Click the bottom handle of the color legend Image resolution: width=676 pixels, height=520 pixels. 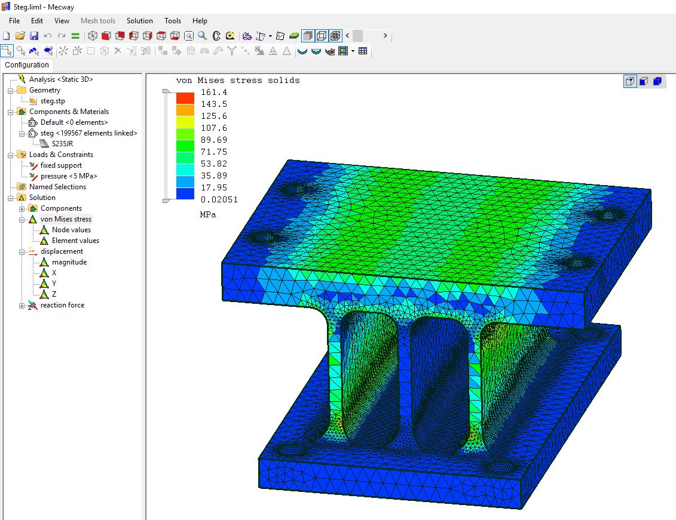(166, 201)
